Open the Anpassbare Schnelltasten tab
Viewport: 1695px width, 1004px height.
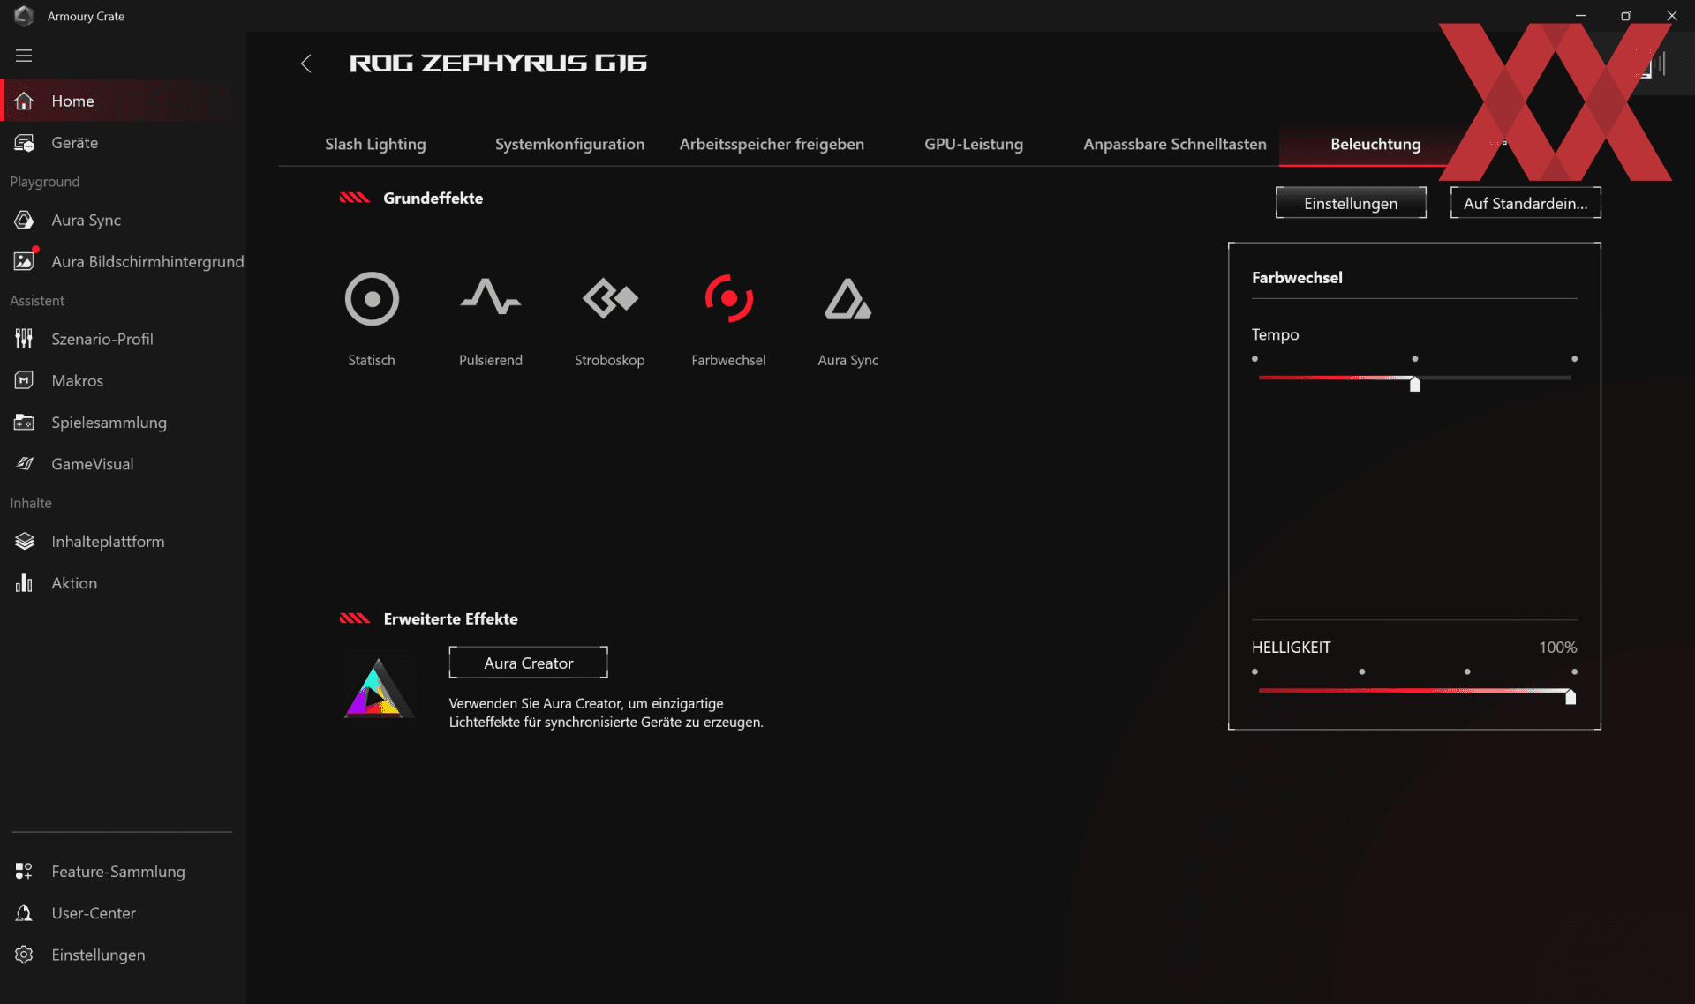[x=1175, y=144]
